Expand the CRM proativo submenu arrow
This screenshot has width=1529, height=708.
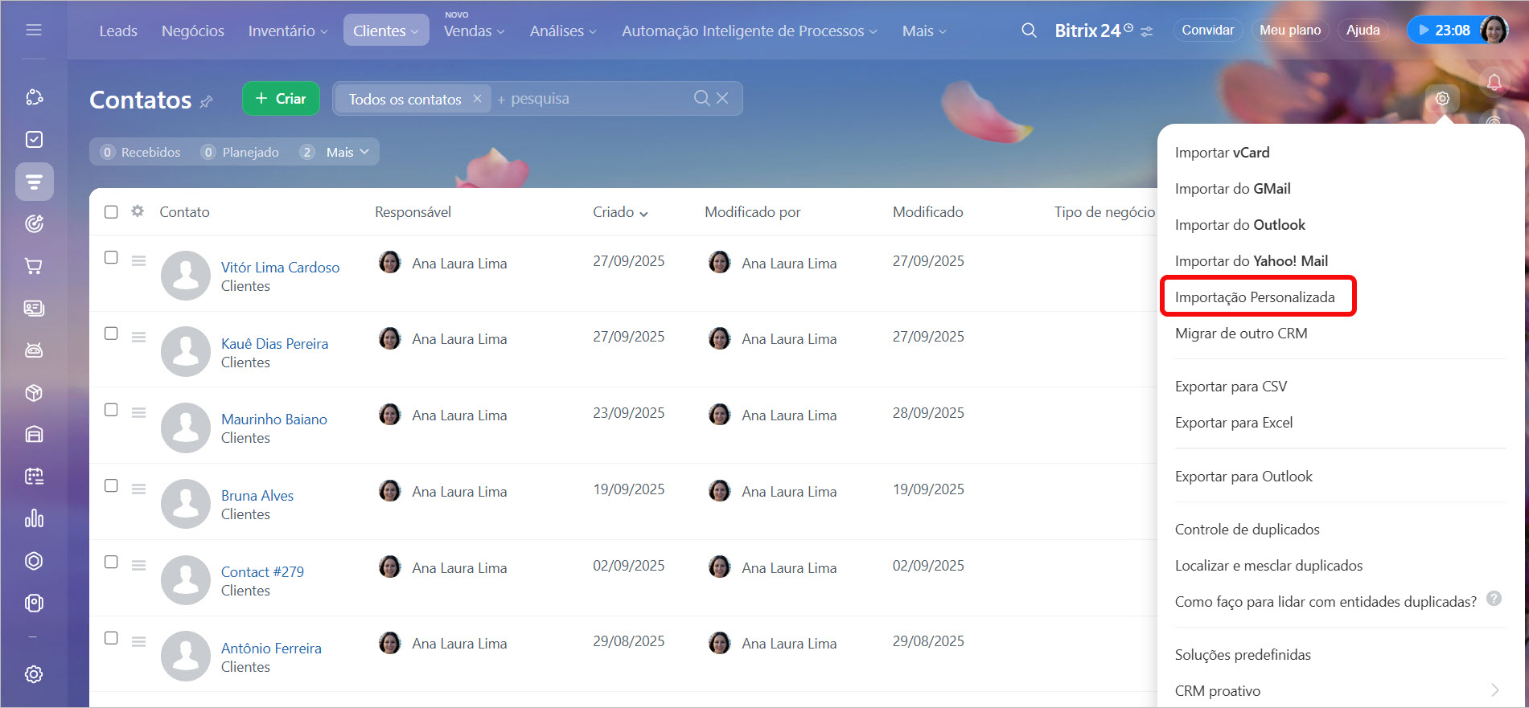pyautogui.click(x=1494, y=690)
